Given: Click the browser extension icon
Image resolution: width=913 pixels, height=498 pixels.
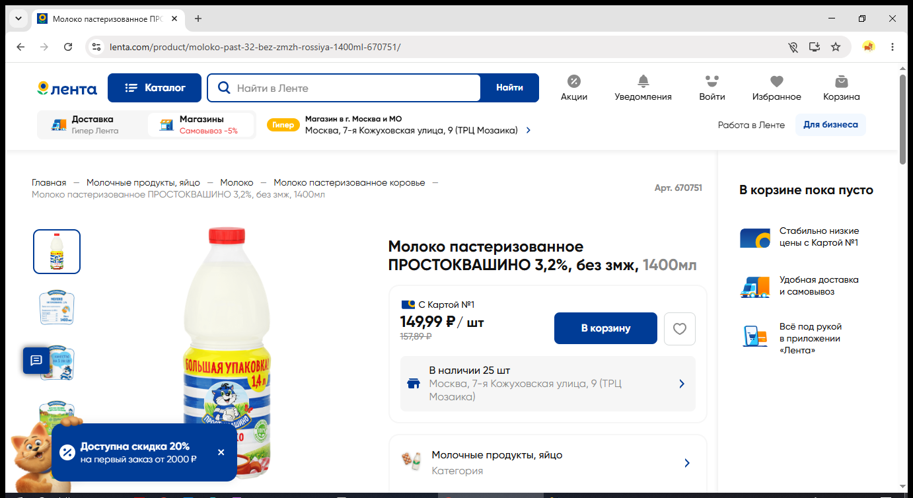Looking at the screenshot, I should tap(869, 47).
